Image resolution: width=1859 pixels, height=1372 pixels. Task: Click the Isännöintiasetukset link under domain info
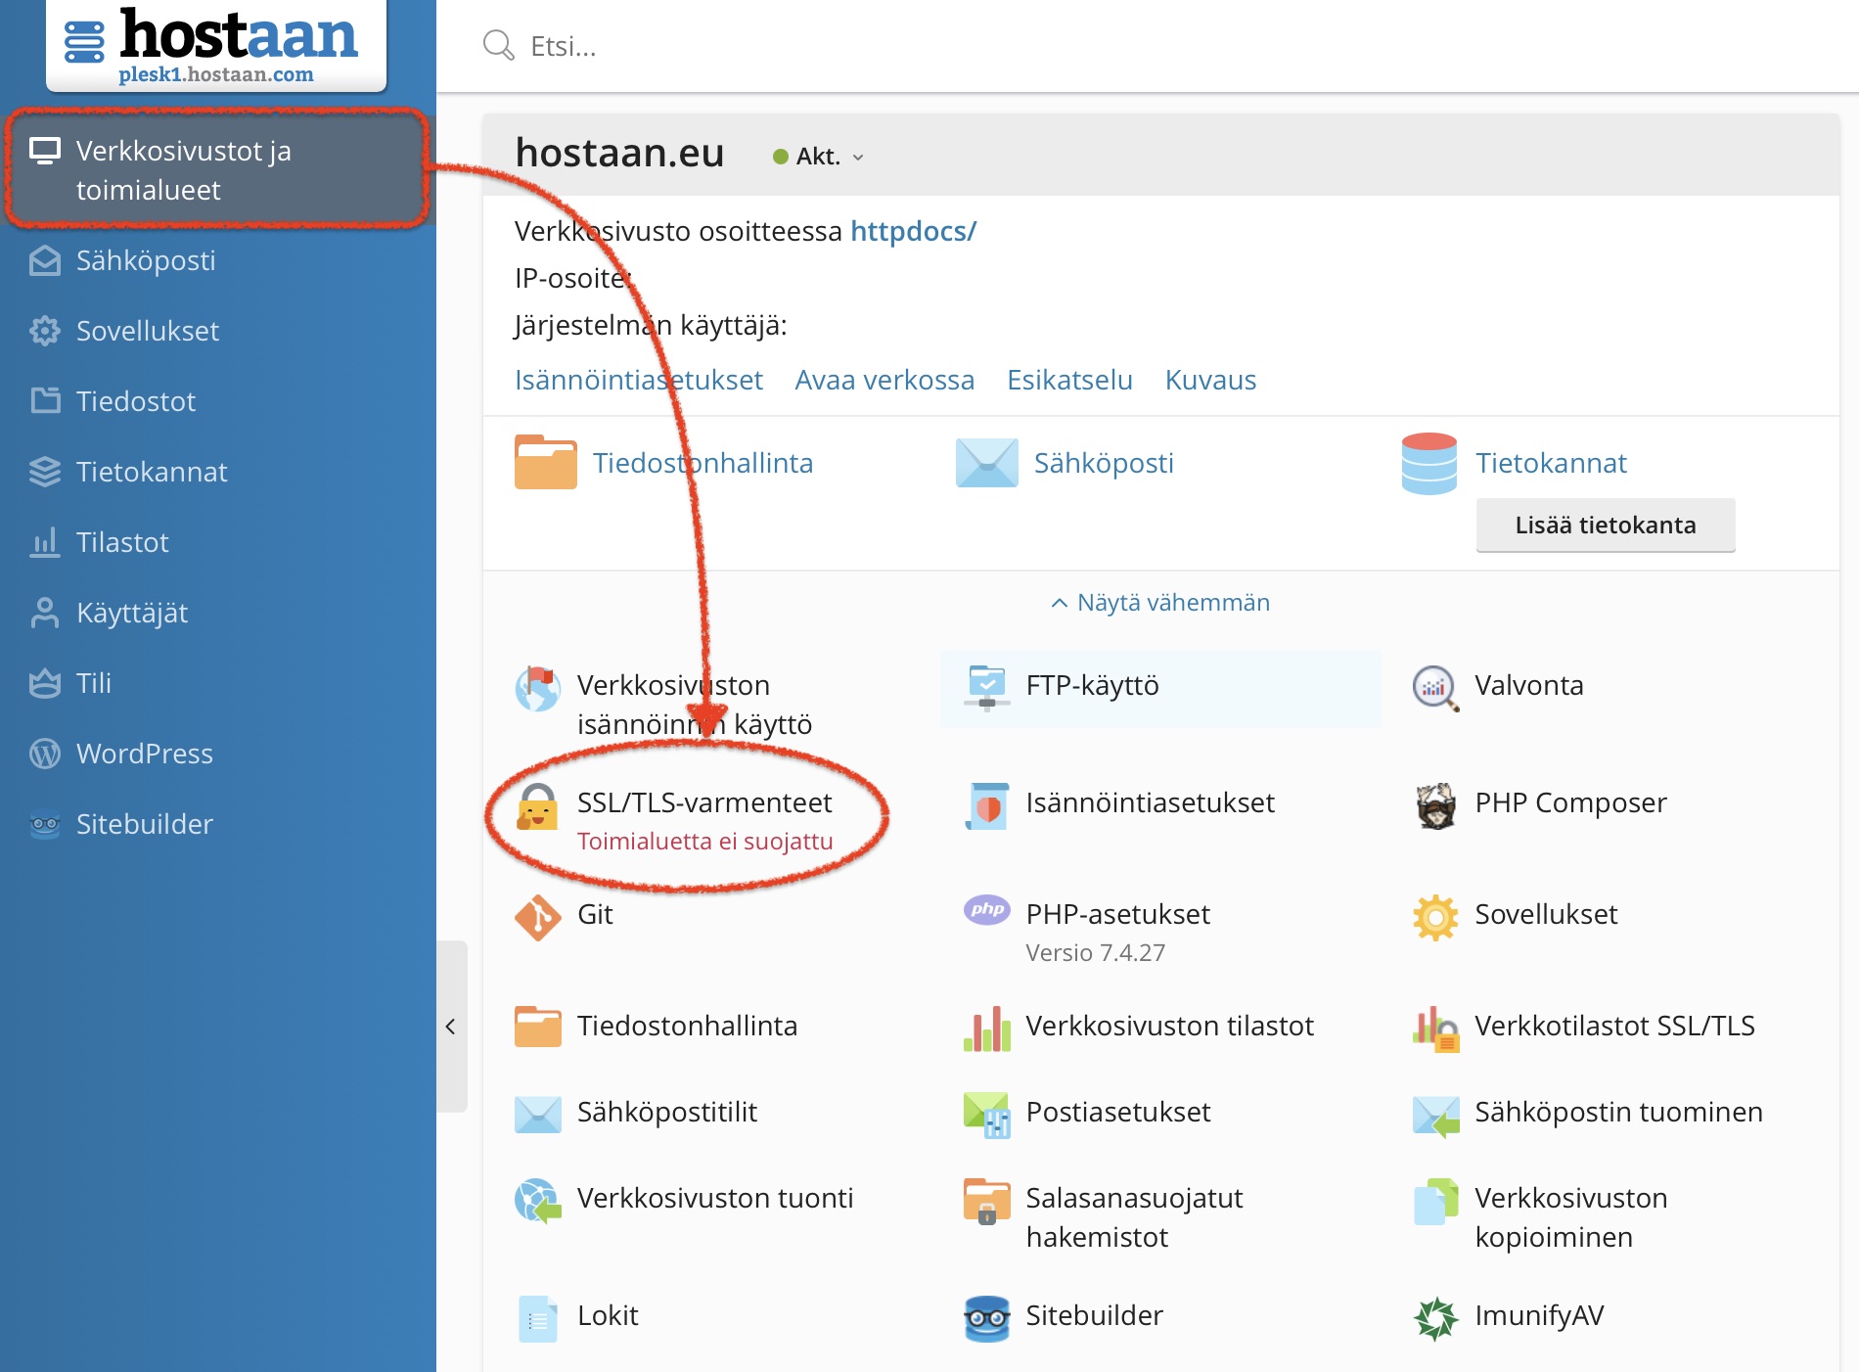(638, 380)
